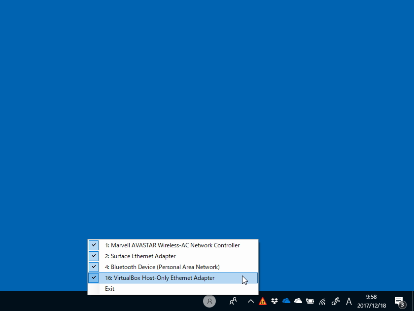Click the network warning triangle tray icon
Screen dimensions: 414x311
(x=262, y=301)
